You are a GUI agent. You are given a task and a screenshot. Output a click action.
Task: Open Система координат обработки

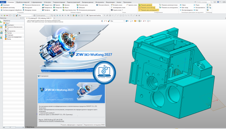(11, 10)
